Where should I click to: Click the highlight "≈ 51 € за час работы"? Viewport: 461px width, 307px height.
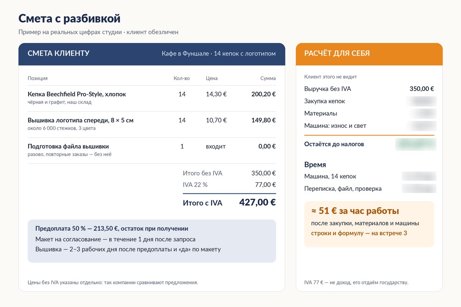(355, 211)
